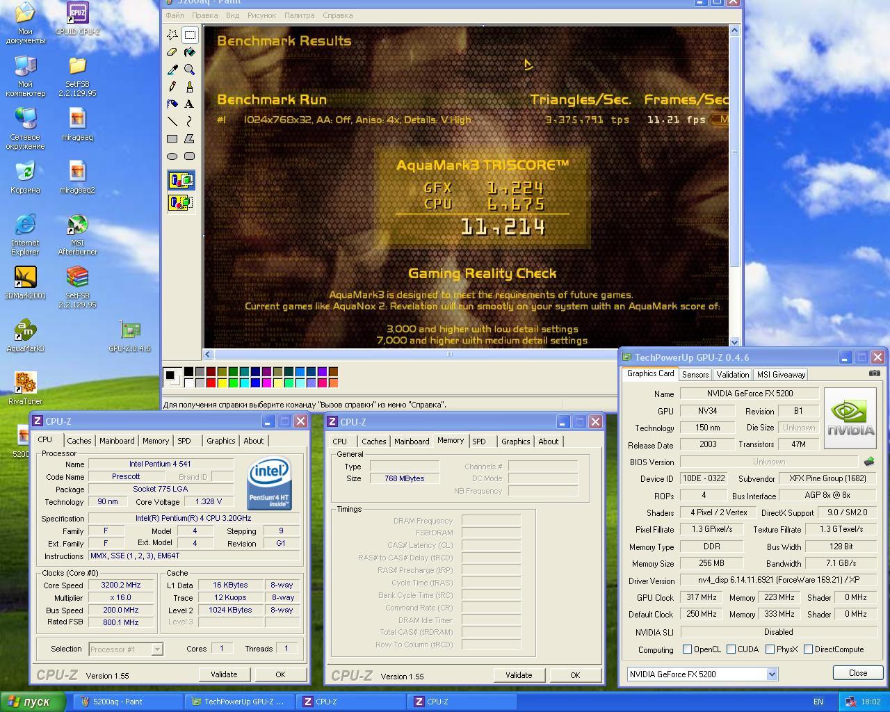Open the Processor #1 selection dropdown
This screenshot has width=890, height=712.
(157, 649)
